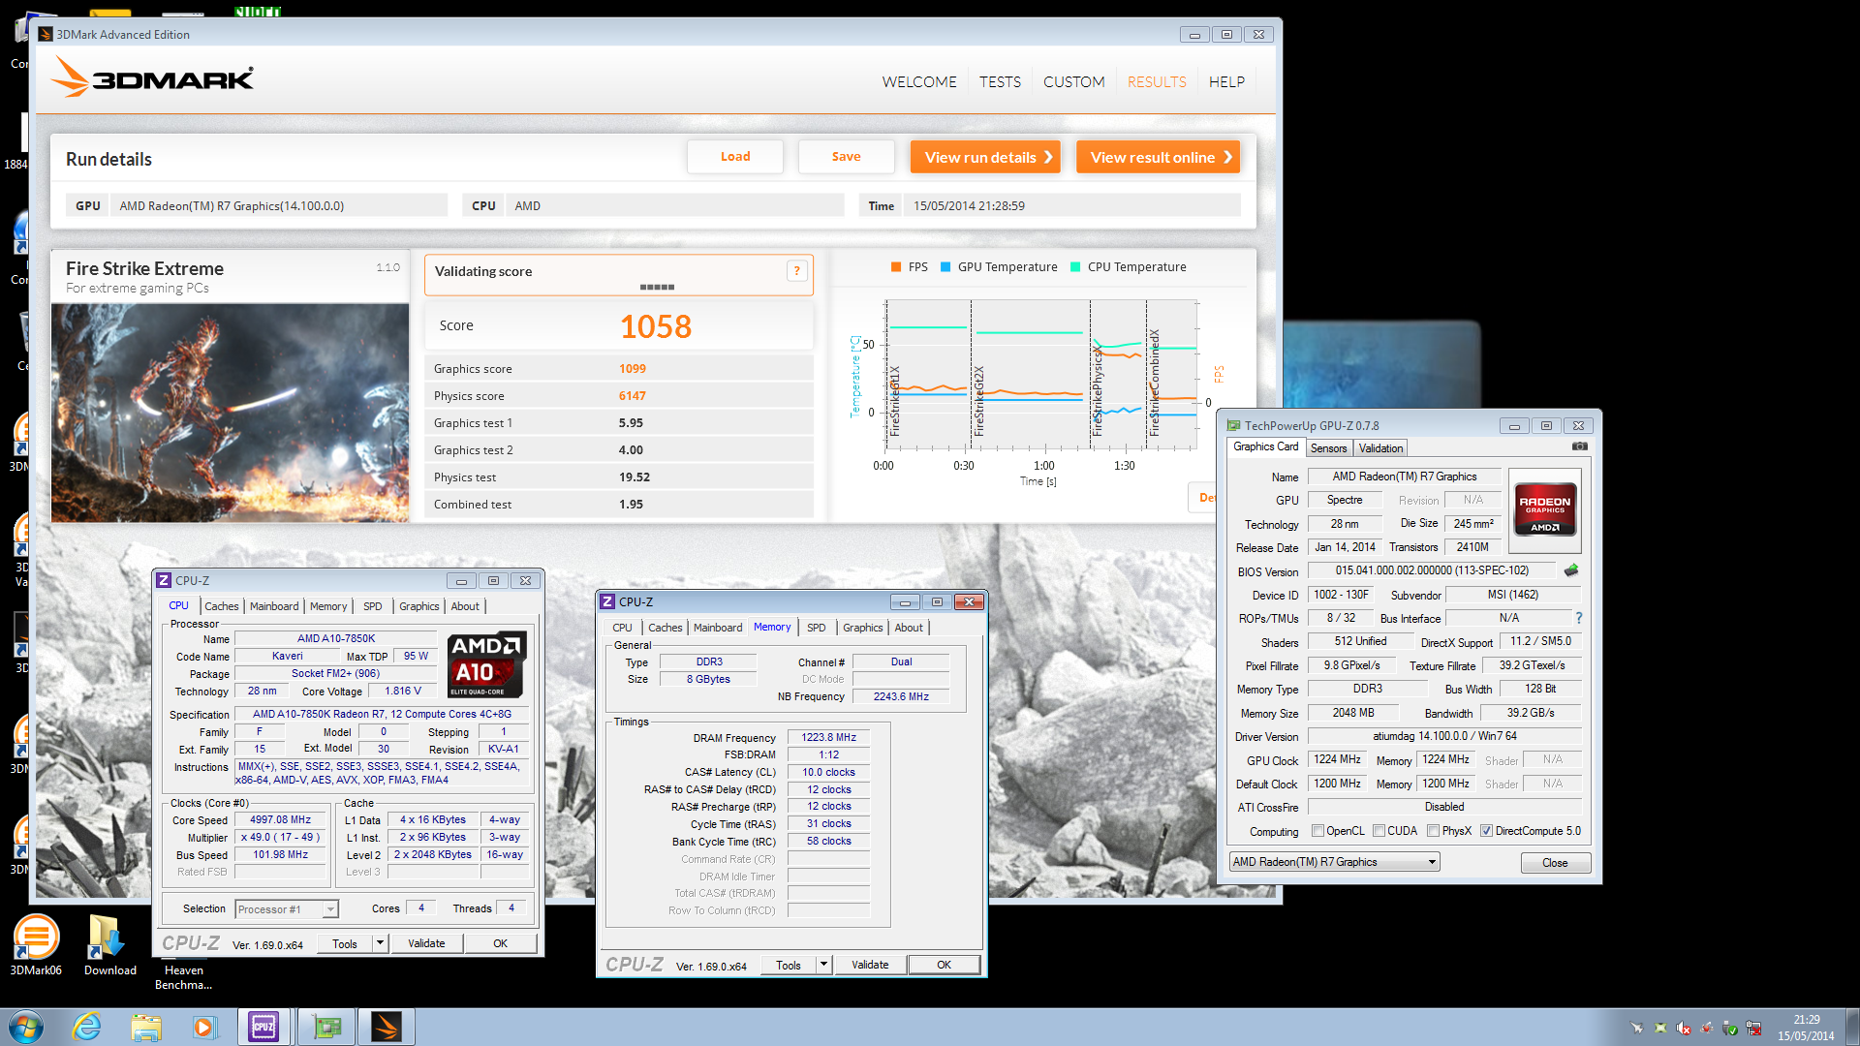Image resolution: width=1860 pixels, height=1046 pixels.
Task: Enable the PhysX checkbox in GPU-Z
Action: pyautogui.click(x=1433, y=831)
